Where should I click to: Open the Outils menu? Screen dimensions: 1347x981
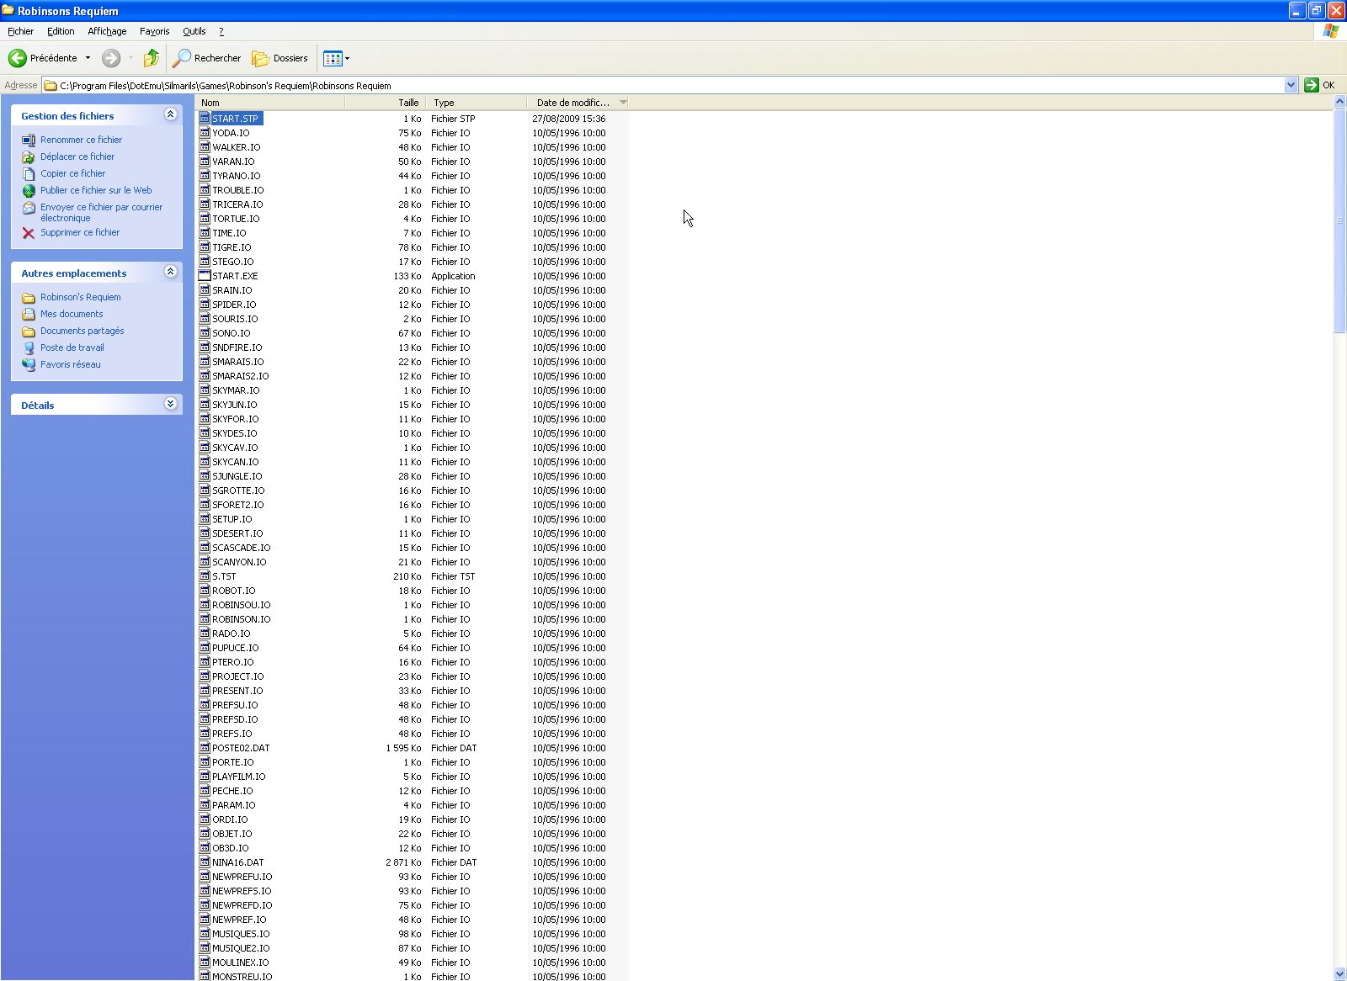194,31
